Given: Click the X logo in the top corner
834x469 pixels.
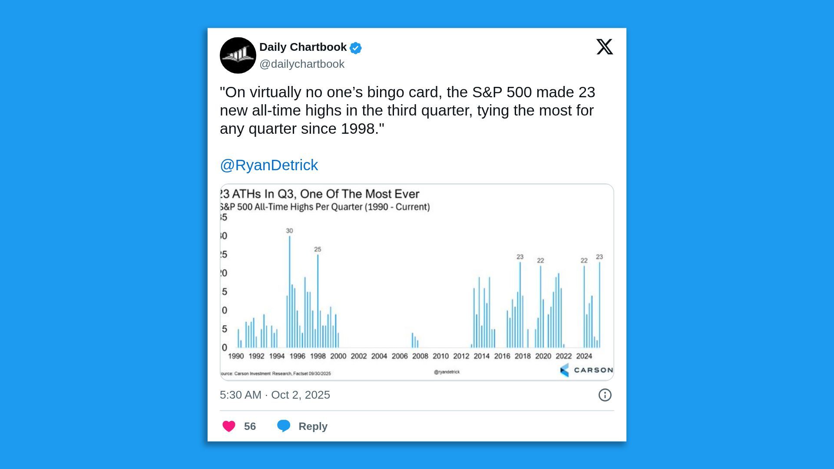Looking at the screenshot, I should [x=605, y=47].
